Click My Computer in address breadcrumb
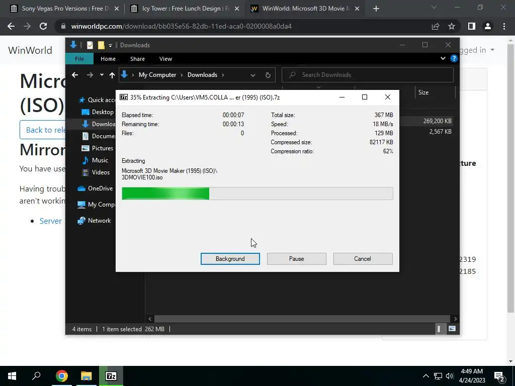This screenshot has height=386, width=515. 157,75
